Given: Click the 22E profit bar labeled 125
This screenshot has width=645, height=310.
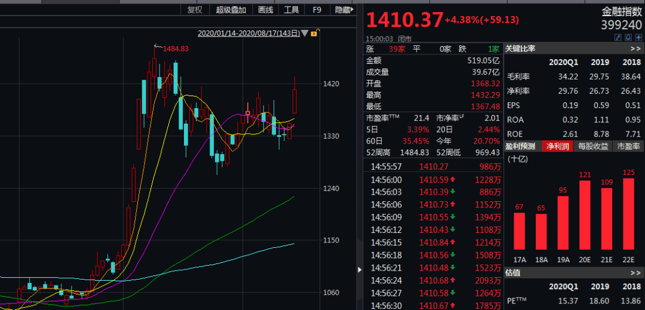Looking at the screenshot, I should click(628, 214).
